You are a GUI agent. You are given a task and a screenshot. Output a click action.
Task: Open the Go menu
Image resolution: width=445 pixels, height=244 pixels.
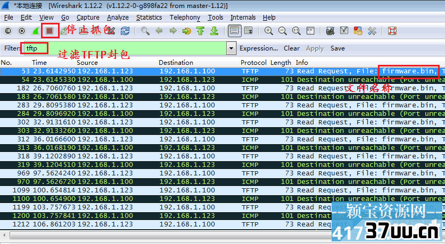(x=65, y=18)
